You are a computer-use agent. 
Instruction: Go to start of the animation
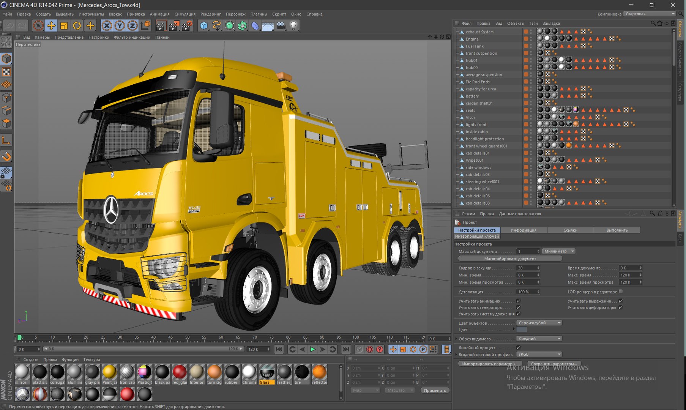click(279, 349)
